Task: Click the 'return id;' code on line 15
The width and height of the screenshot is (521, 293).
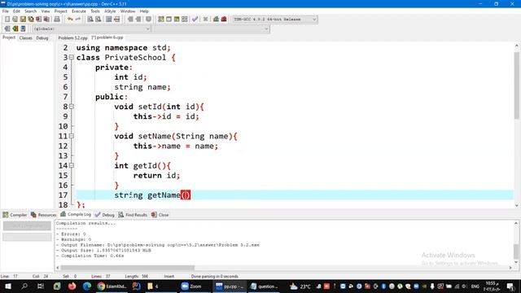Action: pyautogui.click(x=156, y=176)
